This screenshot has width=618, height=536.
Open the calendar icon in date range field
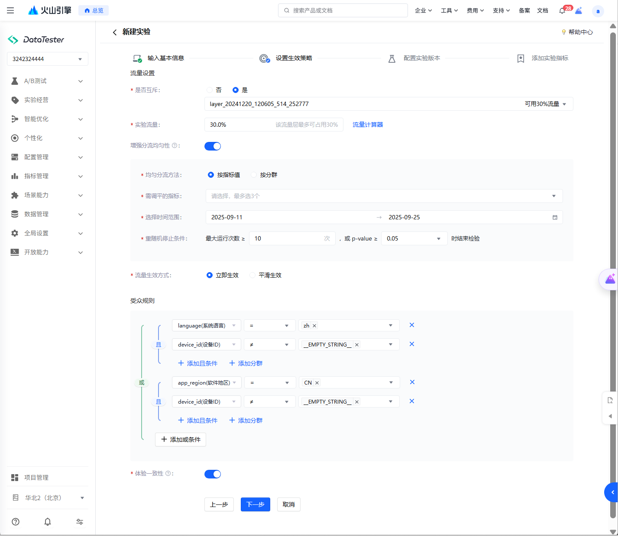click(555, 217)
